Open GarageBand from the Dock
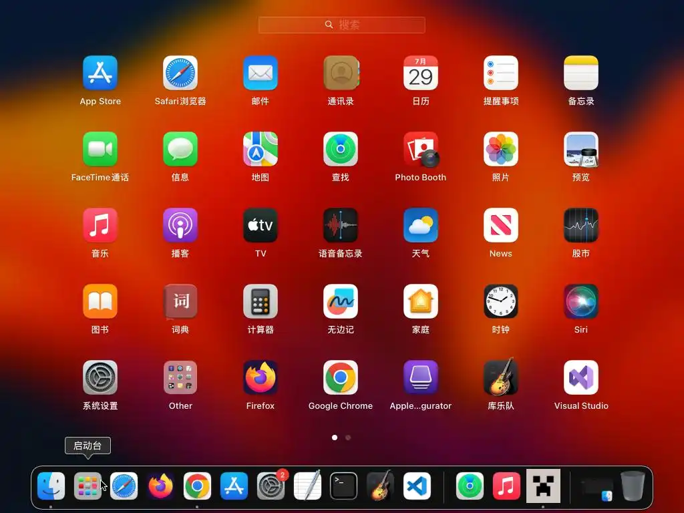The width and height of the screenshot is (684, 513). [x=380, y=485]
